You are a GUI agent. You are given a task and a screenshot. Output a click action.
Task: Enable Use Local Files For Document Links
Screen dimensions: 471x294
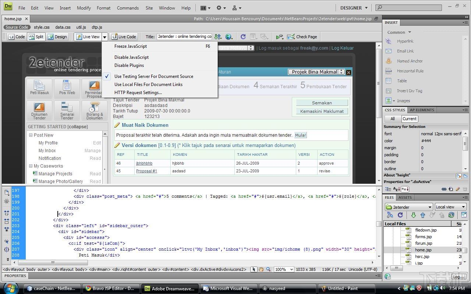coord(148,84)
